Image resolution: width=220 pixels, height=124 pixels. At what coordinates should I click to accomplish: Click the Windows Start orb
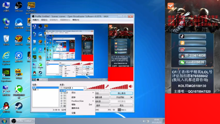click(x=4, y=121)
